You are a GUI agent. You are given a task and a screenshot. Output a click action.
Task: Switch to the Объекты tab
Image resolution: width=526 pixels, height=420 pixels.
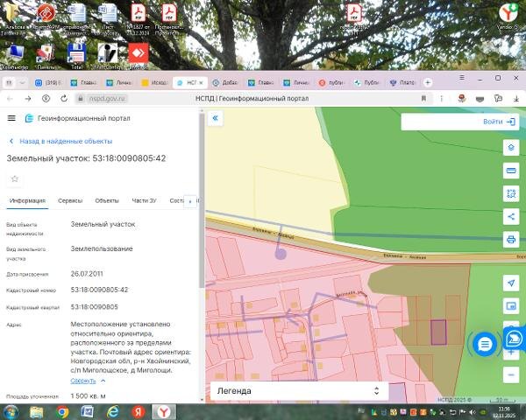tap(107, 200)
